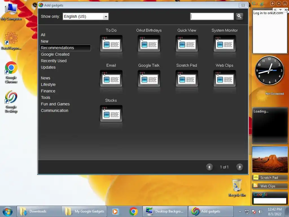289x217 pixels.
Task: Click the desert photo gadget thumbnail
Action: [270, 160]
